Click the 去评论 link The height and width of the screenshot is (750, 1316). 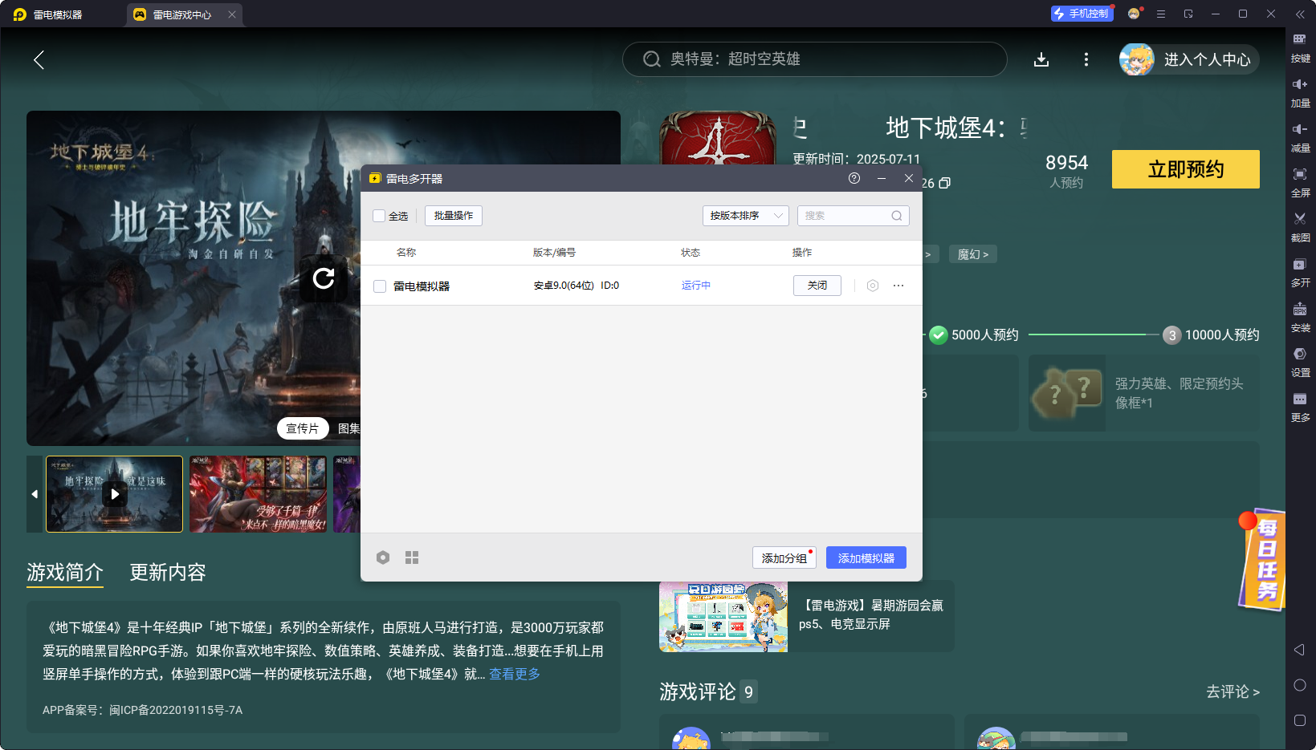click(1232, 691)
